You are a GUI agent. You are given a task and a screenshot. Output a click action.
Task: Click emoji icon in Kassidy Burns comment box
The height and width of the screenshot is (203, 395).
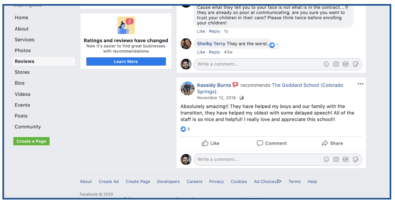click(326, 159)
